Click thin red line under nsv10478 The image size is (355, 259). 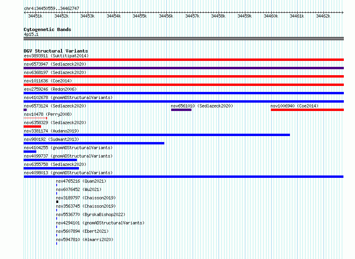tap(35, 118)
